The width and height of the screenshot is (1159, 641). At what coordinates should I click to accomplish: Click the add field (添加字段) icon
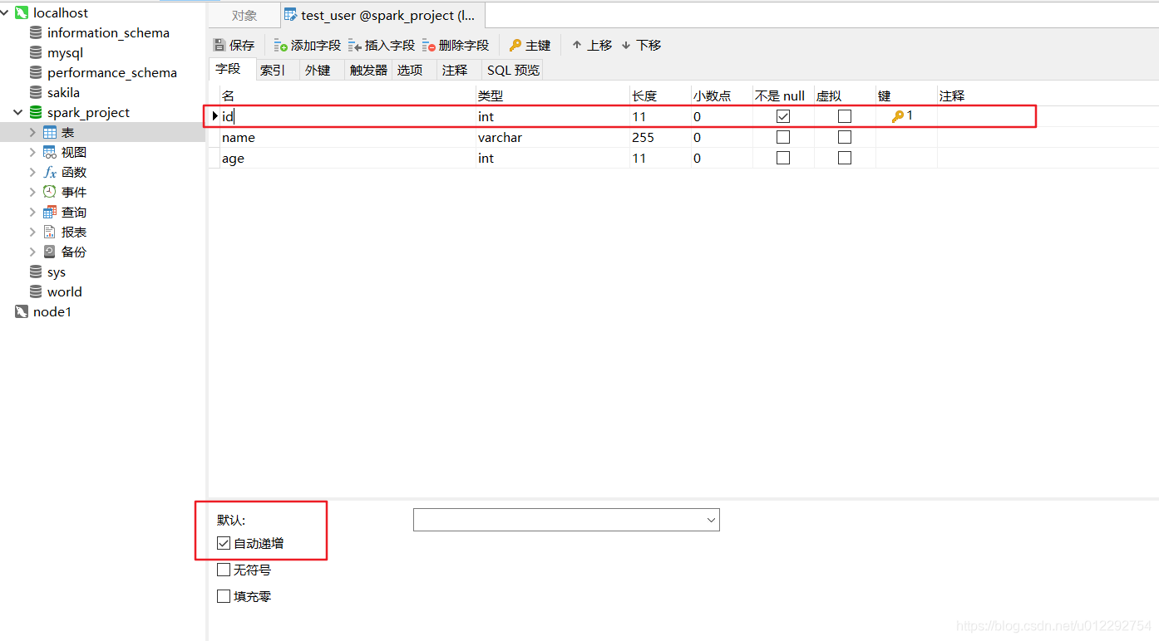click(x=281, y=45)
